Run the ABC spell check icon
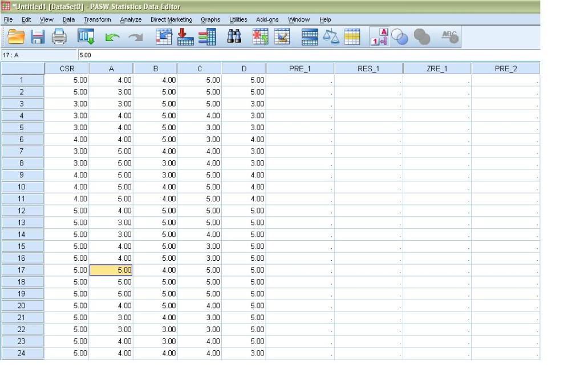Screen dimensions: 584x380 click(x=450, y=37)
